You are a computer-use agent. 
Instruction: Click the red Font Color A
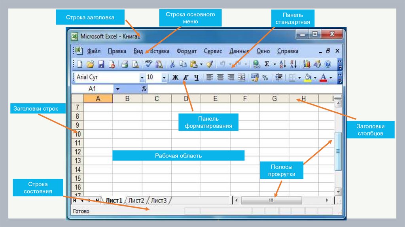(x=323, y=78)
